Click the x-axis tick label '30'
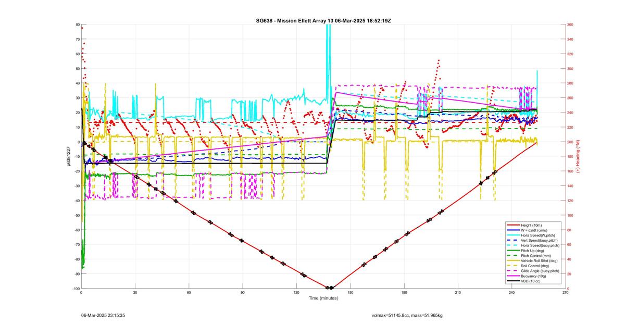Image resolution: width=625 pixels, height=324 pixels. [x=135, y=293]
